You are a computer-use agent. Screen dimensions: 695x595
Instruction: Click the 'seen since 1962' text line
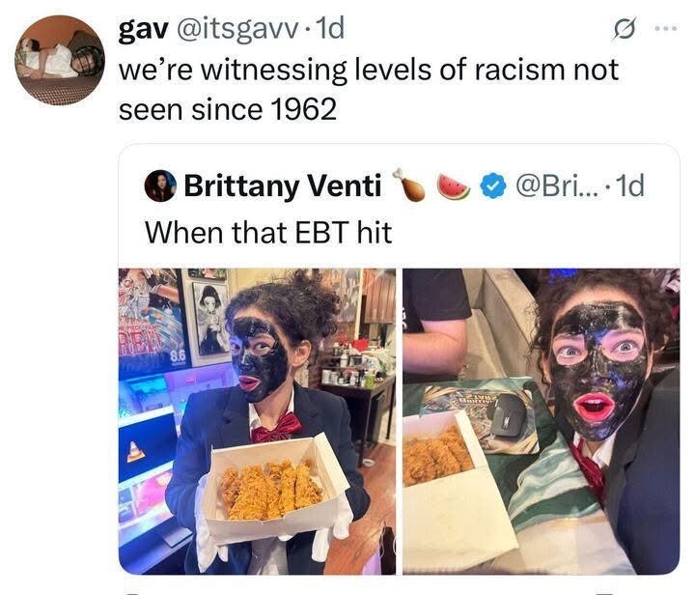tap(228, 109)
